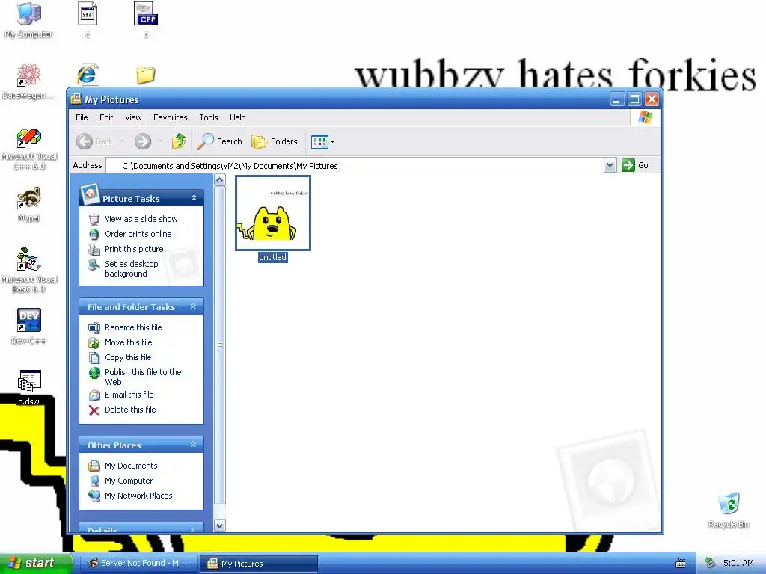This screenshot has height=574, width=766.
Task: Open the Edit menu
Action: 106,117
